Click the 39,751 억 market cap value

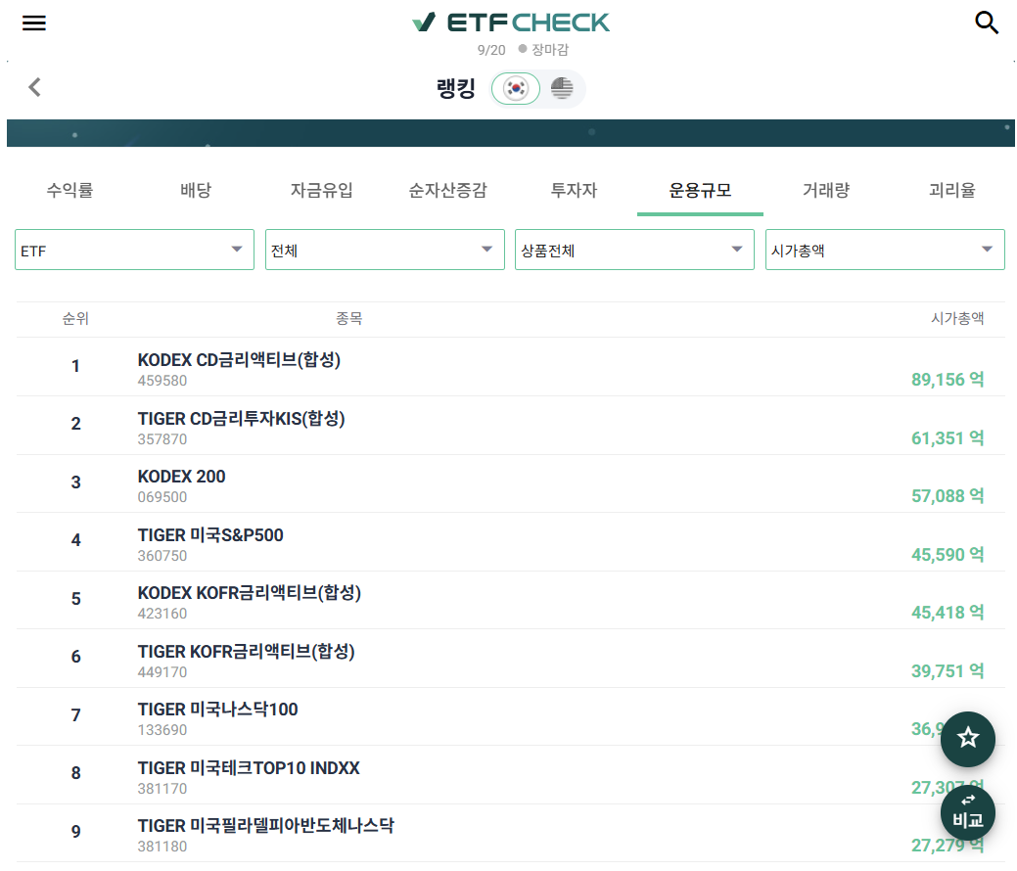click(x=948, y=671)
